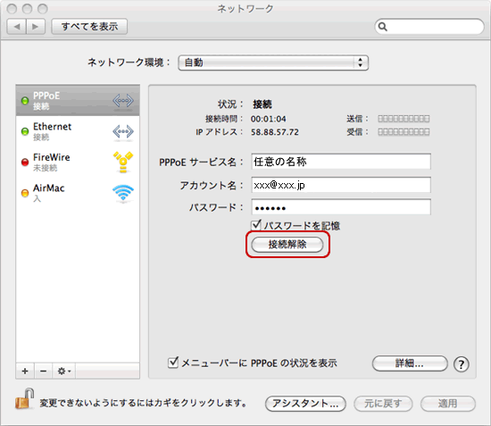This screenshot has width=491, height=426.
Task: Select the FireWire service entry
Action: pos(78,162)
